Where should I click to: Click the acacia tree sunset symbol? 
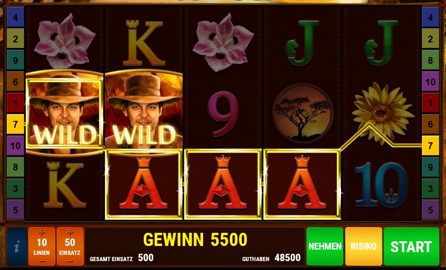click(x=303, y=114)
